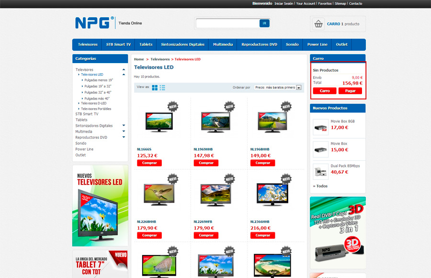Select Televisores Portátiles in sidebar

96,109
